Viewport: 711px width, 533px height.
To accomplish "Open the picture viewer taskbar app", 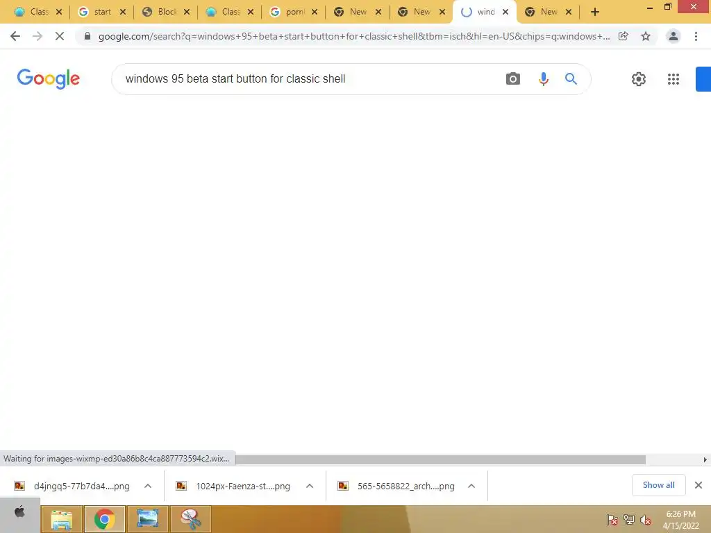I will 148,519.
